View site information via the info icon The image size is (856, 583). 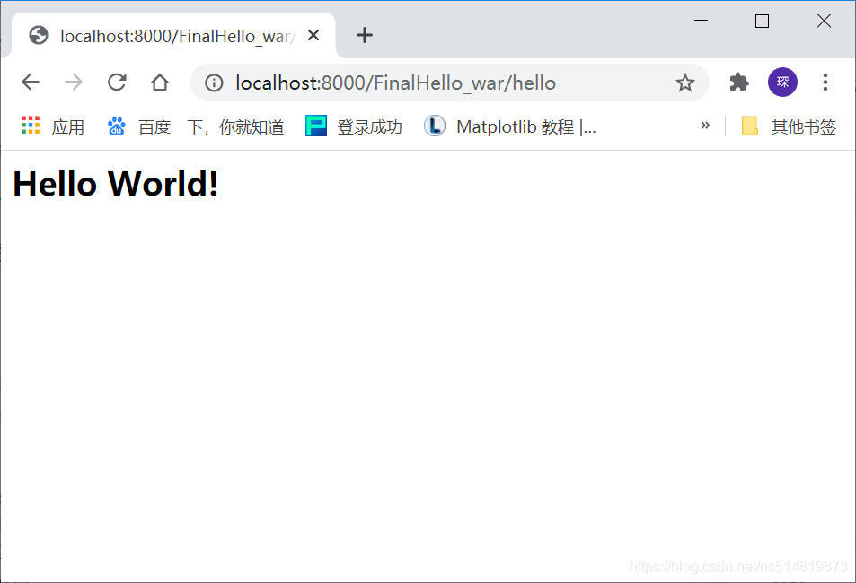coord(214,83)
